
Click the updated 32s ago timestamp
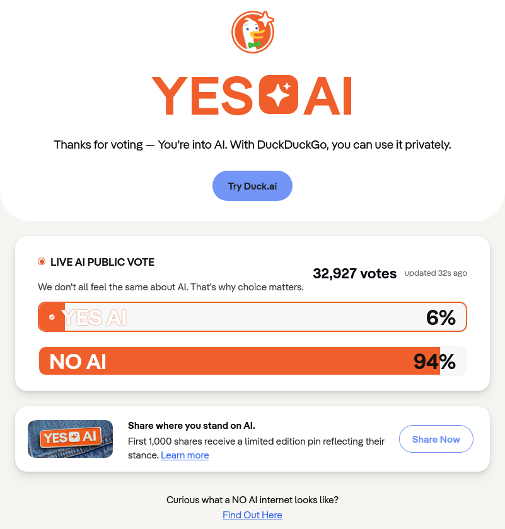click(x=436, y=273)
